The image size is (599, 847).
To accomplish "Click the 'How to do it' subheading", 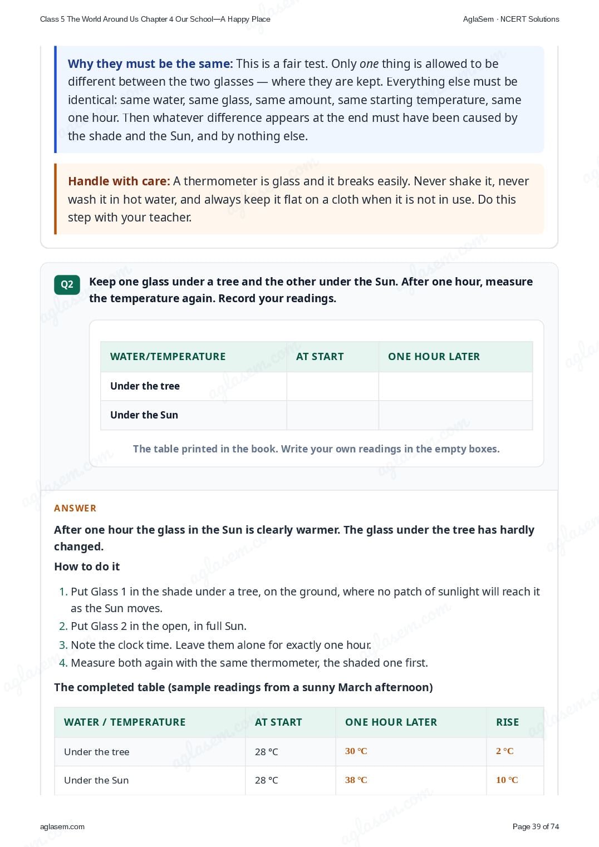I will [87, 567].
